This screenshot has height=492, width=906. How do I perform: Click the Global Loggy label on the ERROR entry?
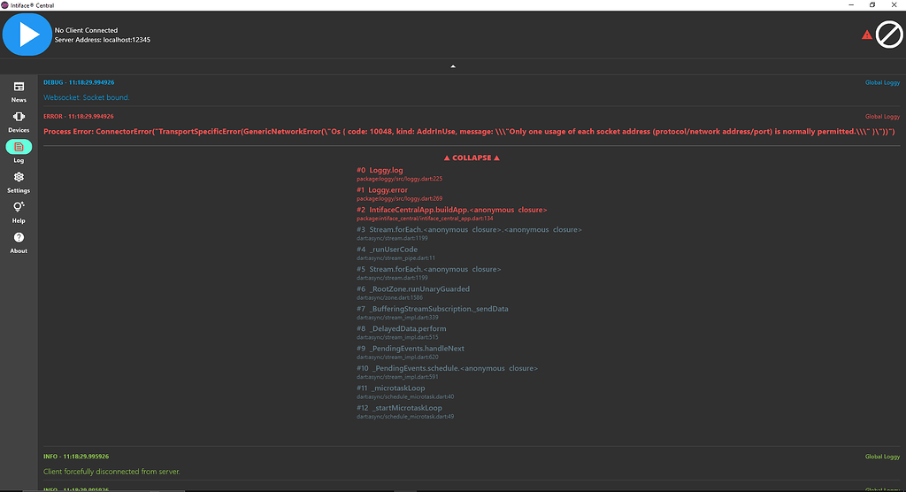[x=881, y=116]
